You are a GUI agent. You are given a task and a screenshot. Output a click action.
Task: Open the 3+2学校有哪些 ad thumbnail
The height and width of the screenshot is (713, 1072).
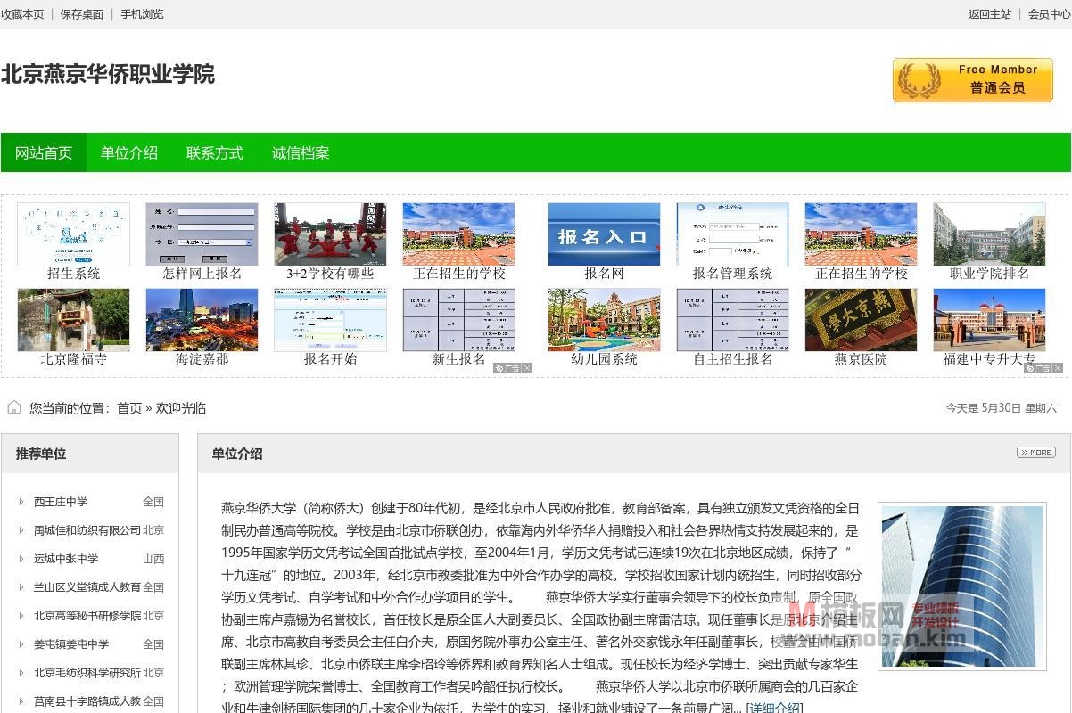[330, 234]
